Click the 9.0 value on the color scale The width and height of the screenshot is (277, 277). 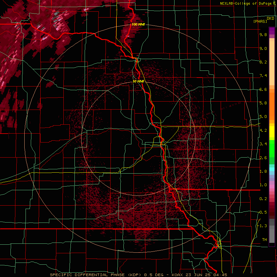(263, 48)
